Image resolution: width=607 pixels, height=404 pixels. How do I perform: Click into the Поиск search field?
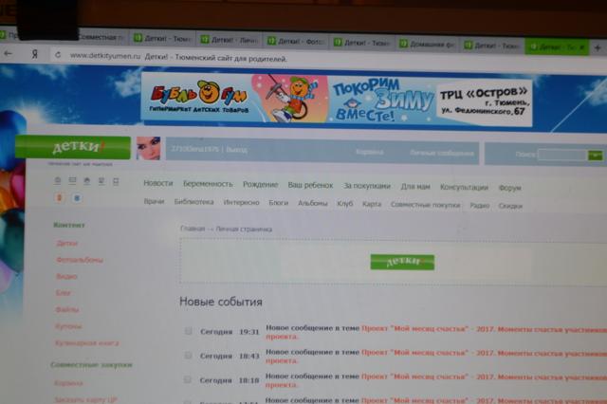coord(561,155)
